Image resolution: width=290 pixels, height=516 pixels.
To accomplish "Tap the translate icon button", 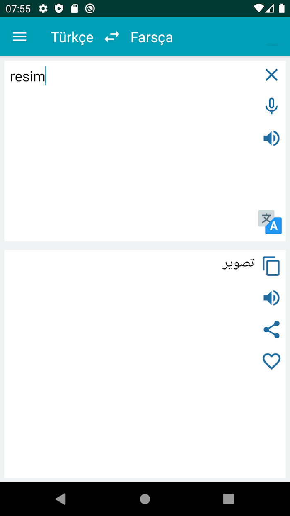I will point(270,222).
